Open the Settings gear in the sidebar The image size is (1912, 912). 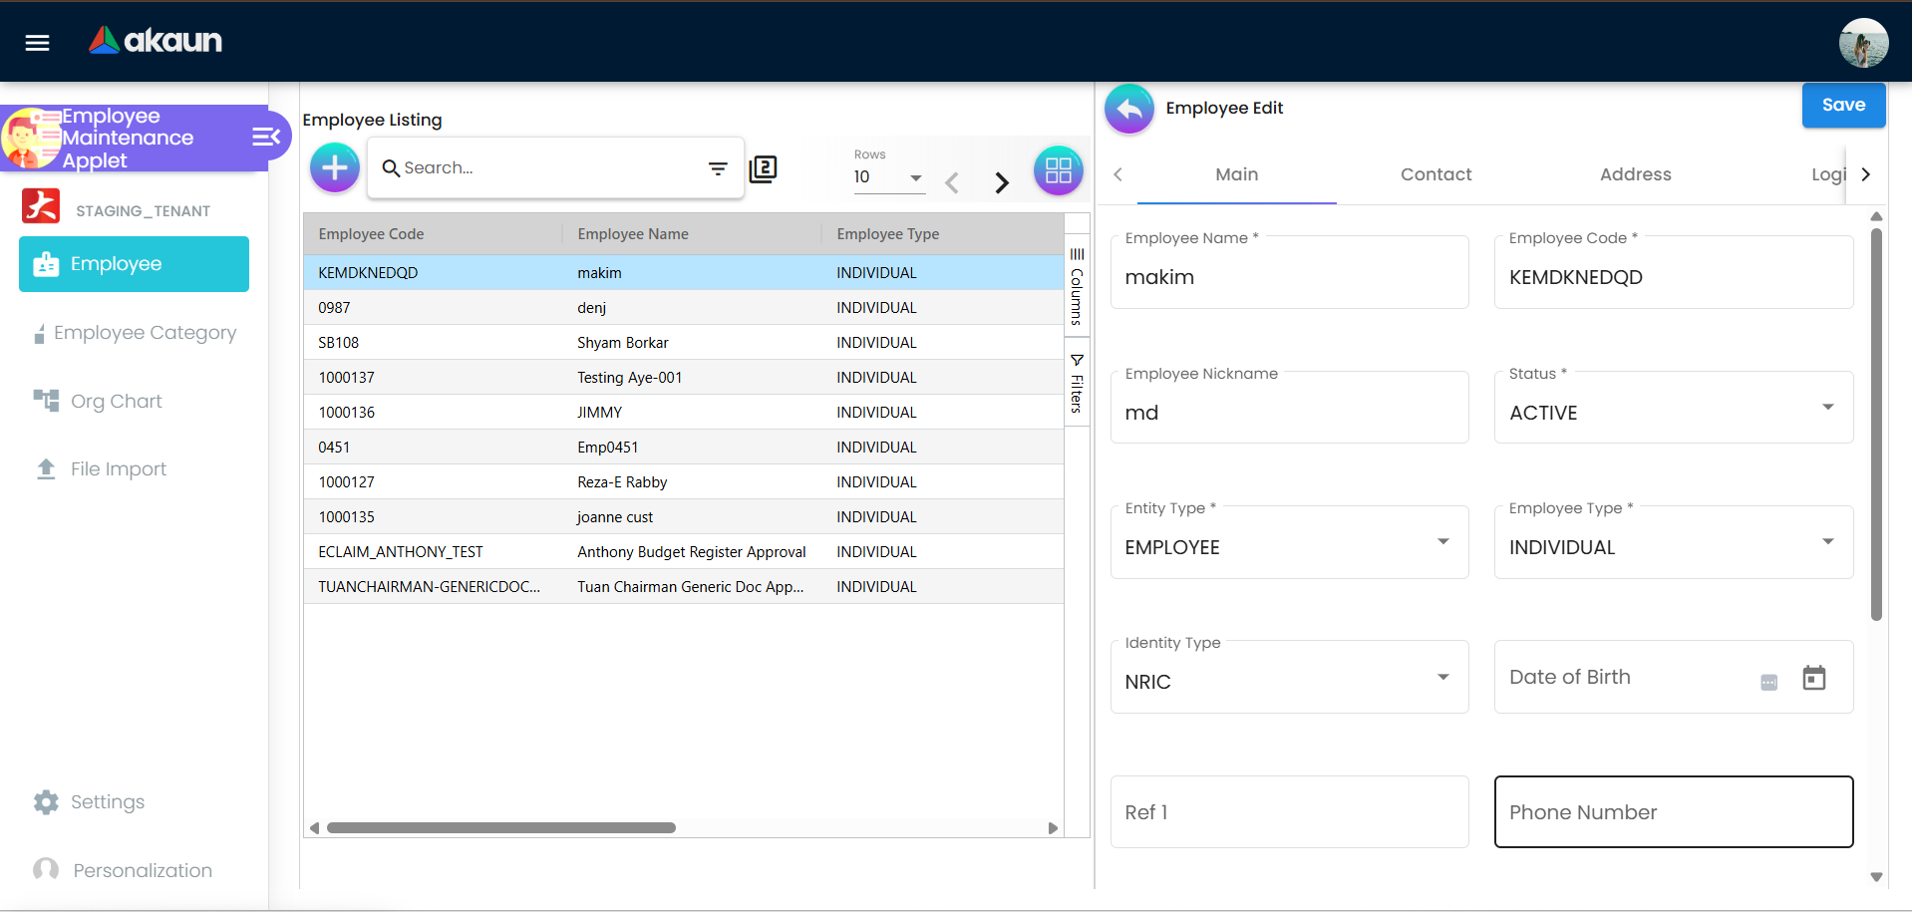[x=109, y=801]
